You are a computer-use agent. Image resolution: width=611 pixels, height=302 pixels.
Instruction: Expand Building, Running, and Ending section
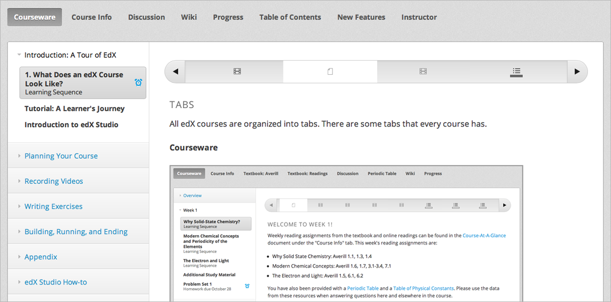click(75, 232)
